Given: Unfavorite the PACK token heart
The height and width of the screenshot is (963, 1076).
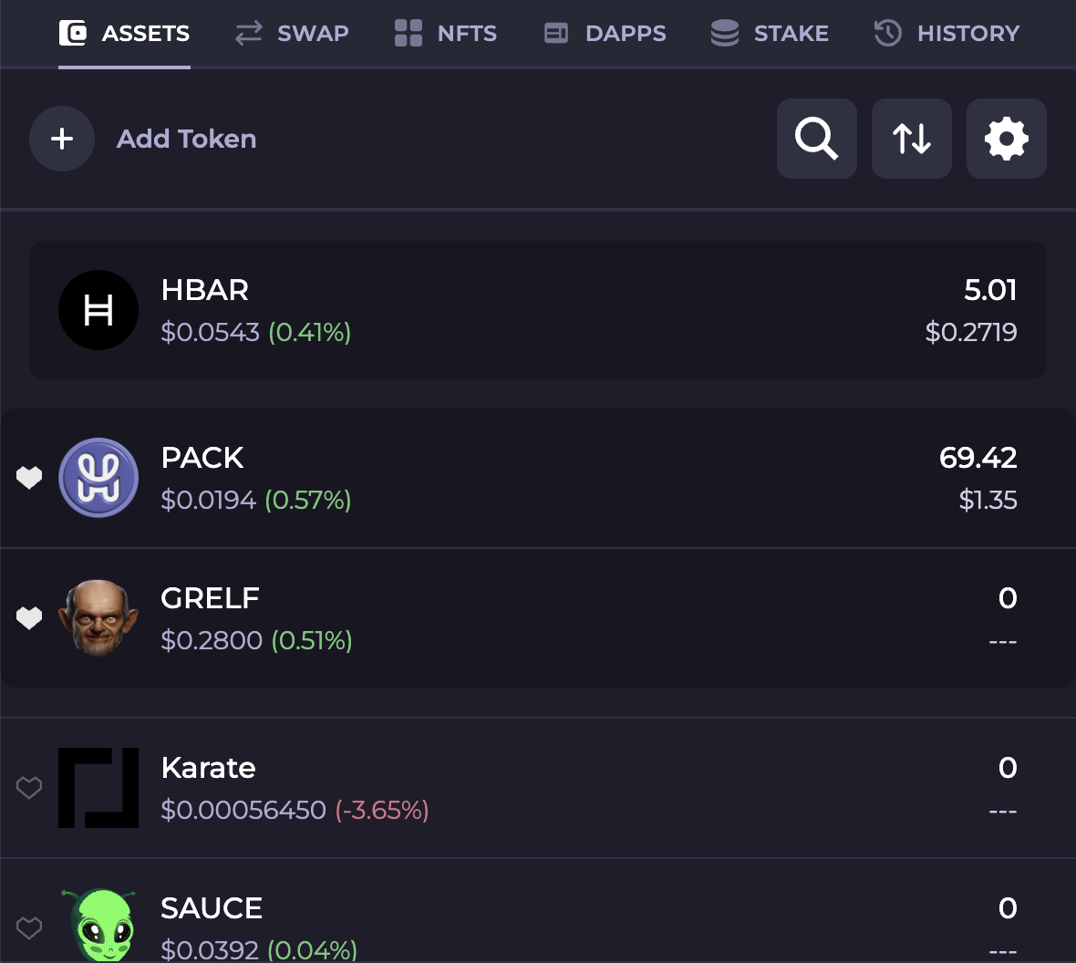Looking at the screenshot, I should coord(29,478).
